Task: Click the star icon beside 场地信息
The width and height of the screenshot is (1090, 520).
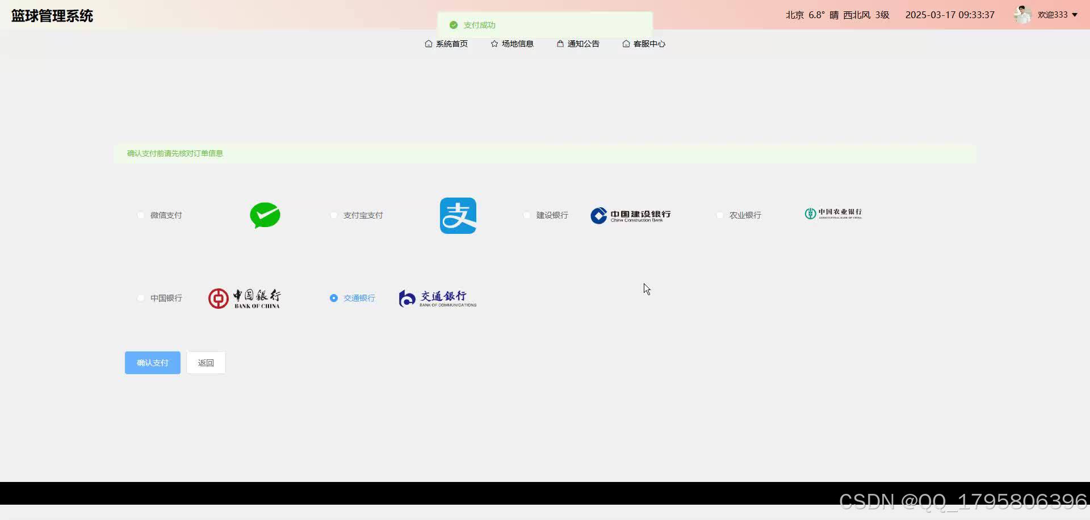Action: pos(494,44)
